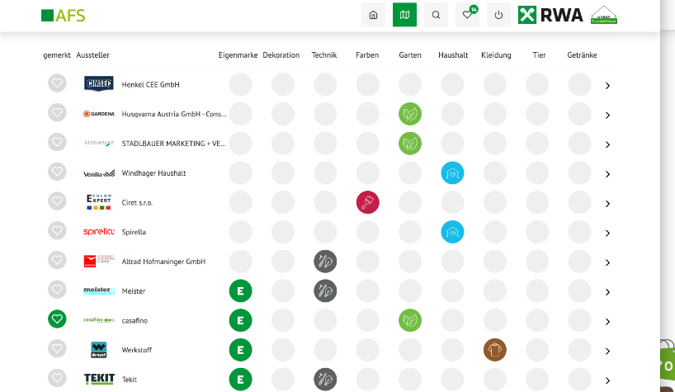
Task: Bookmark Husqvarna Austria GmbH with heart
Action: point(57,113)
